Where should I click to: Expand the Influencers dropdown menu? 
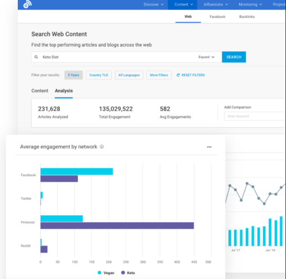click(216, 5)
